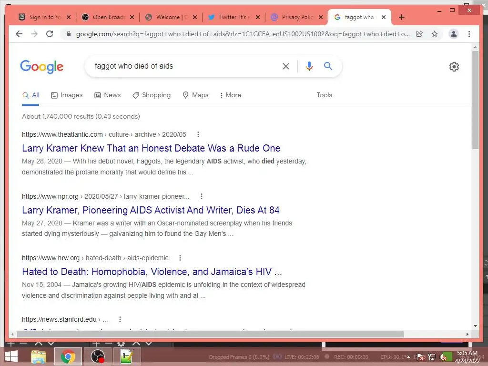Share this page using the address bar share icon
The image size is (488, 366).
tap(419, 34)
